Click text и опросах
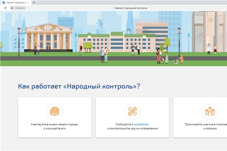Screen dimensions: 227x151 click(210, 128)
